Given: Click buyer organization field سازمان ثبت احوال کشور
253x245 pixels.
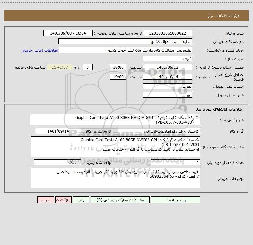Looking at the screenshot, I should point(125,41).
